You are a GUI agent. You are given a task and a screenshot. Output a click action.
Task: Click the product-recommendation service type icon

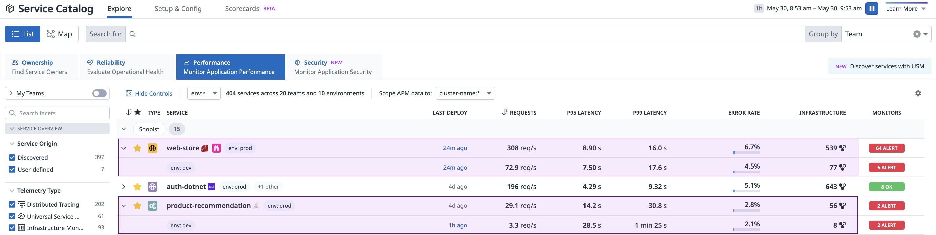coord(153,206)
